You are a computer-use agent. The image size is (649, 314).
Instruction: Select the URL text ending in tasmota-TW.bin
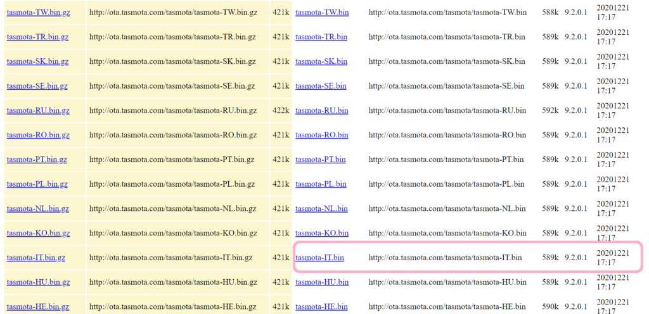coord(448,13)
